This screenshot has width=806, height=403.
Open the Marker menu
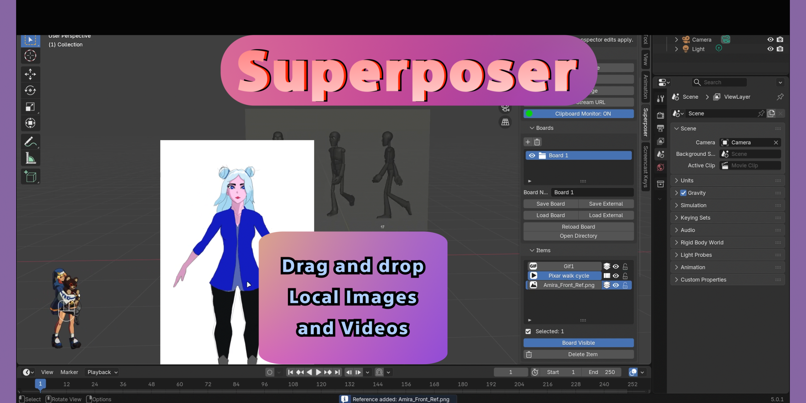[69, 372]
